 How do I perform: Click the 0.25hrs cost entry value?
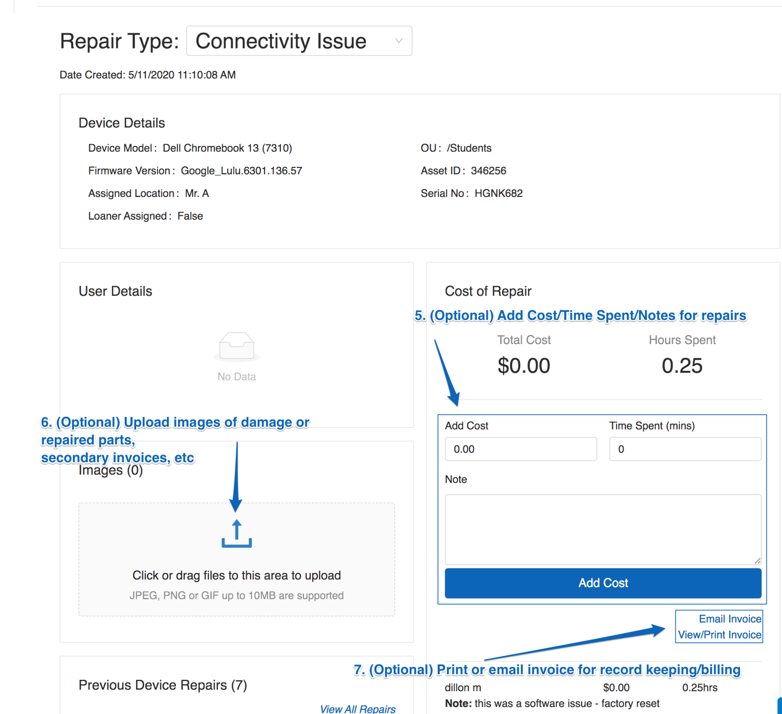point(699,688)
